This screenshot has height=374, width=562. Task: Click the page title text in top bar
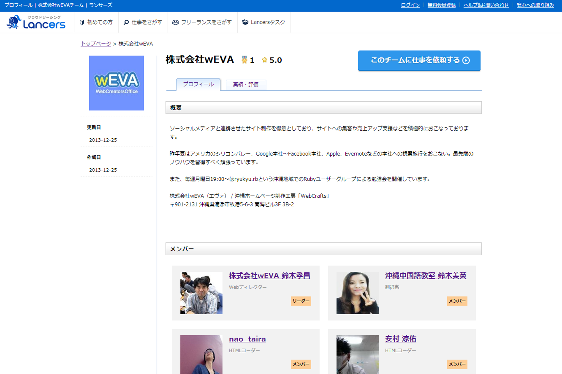(58, 5)
